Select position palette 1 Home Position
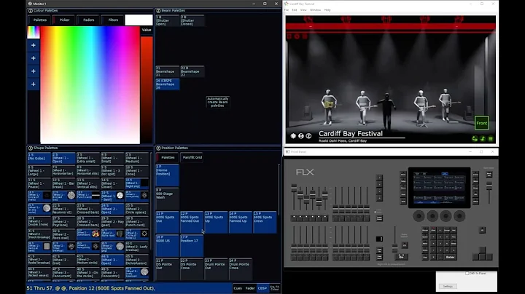 168,175
